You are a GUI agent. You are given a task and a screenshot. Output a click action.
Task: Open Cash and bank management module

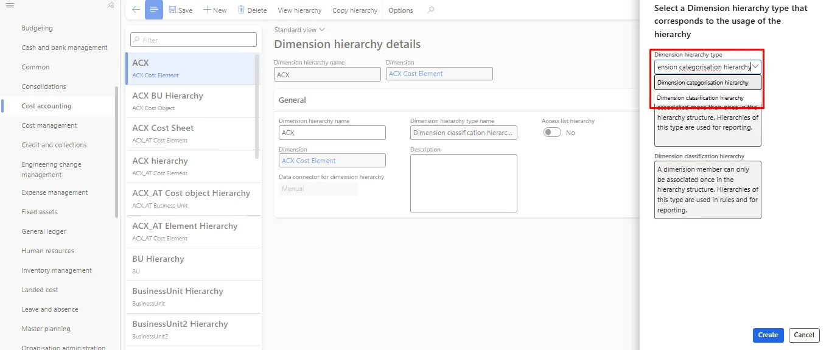pos(65,47)
